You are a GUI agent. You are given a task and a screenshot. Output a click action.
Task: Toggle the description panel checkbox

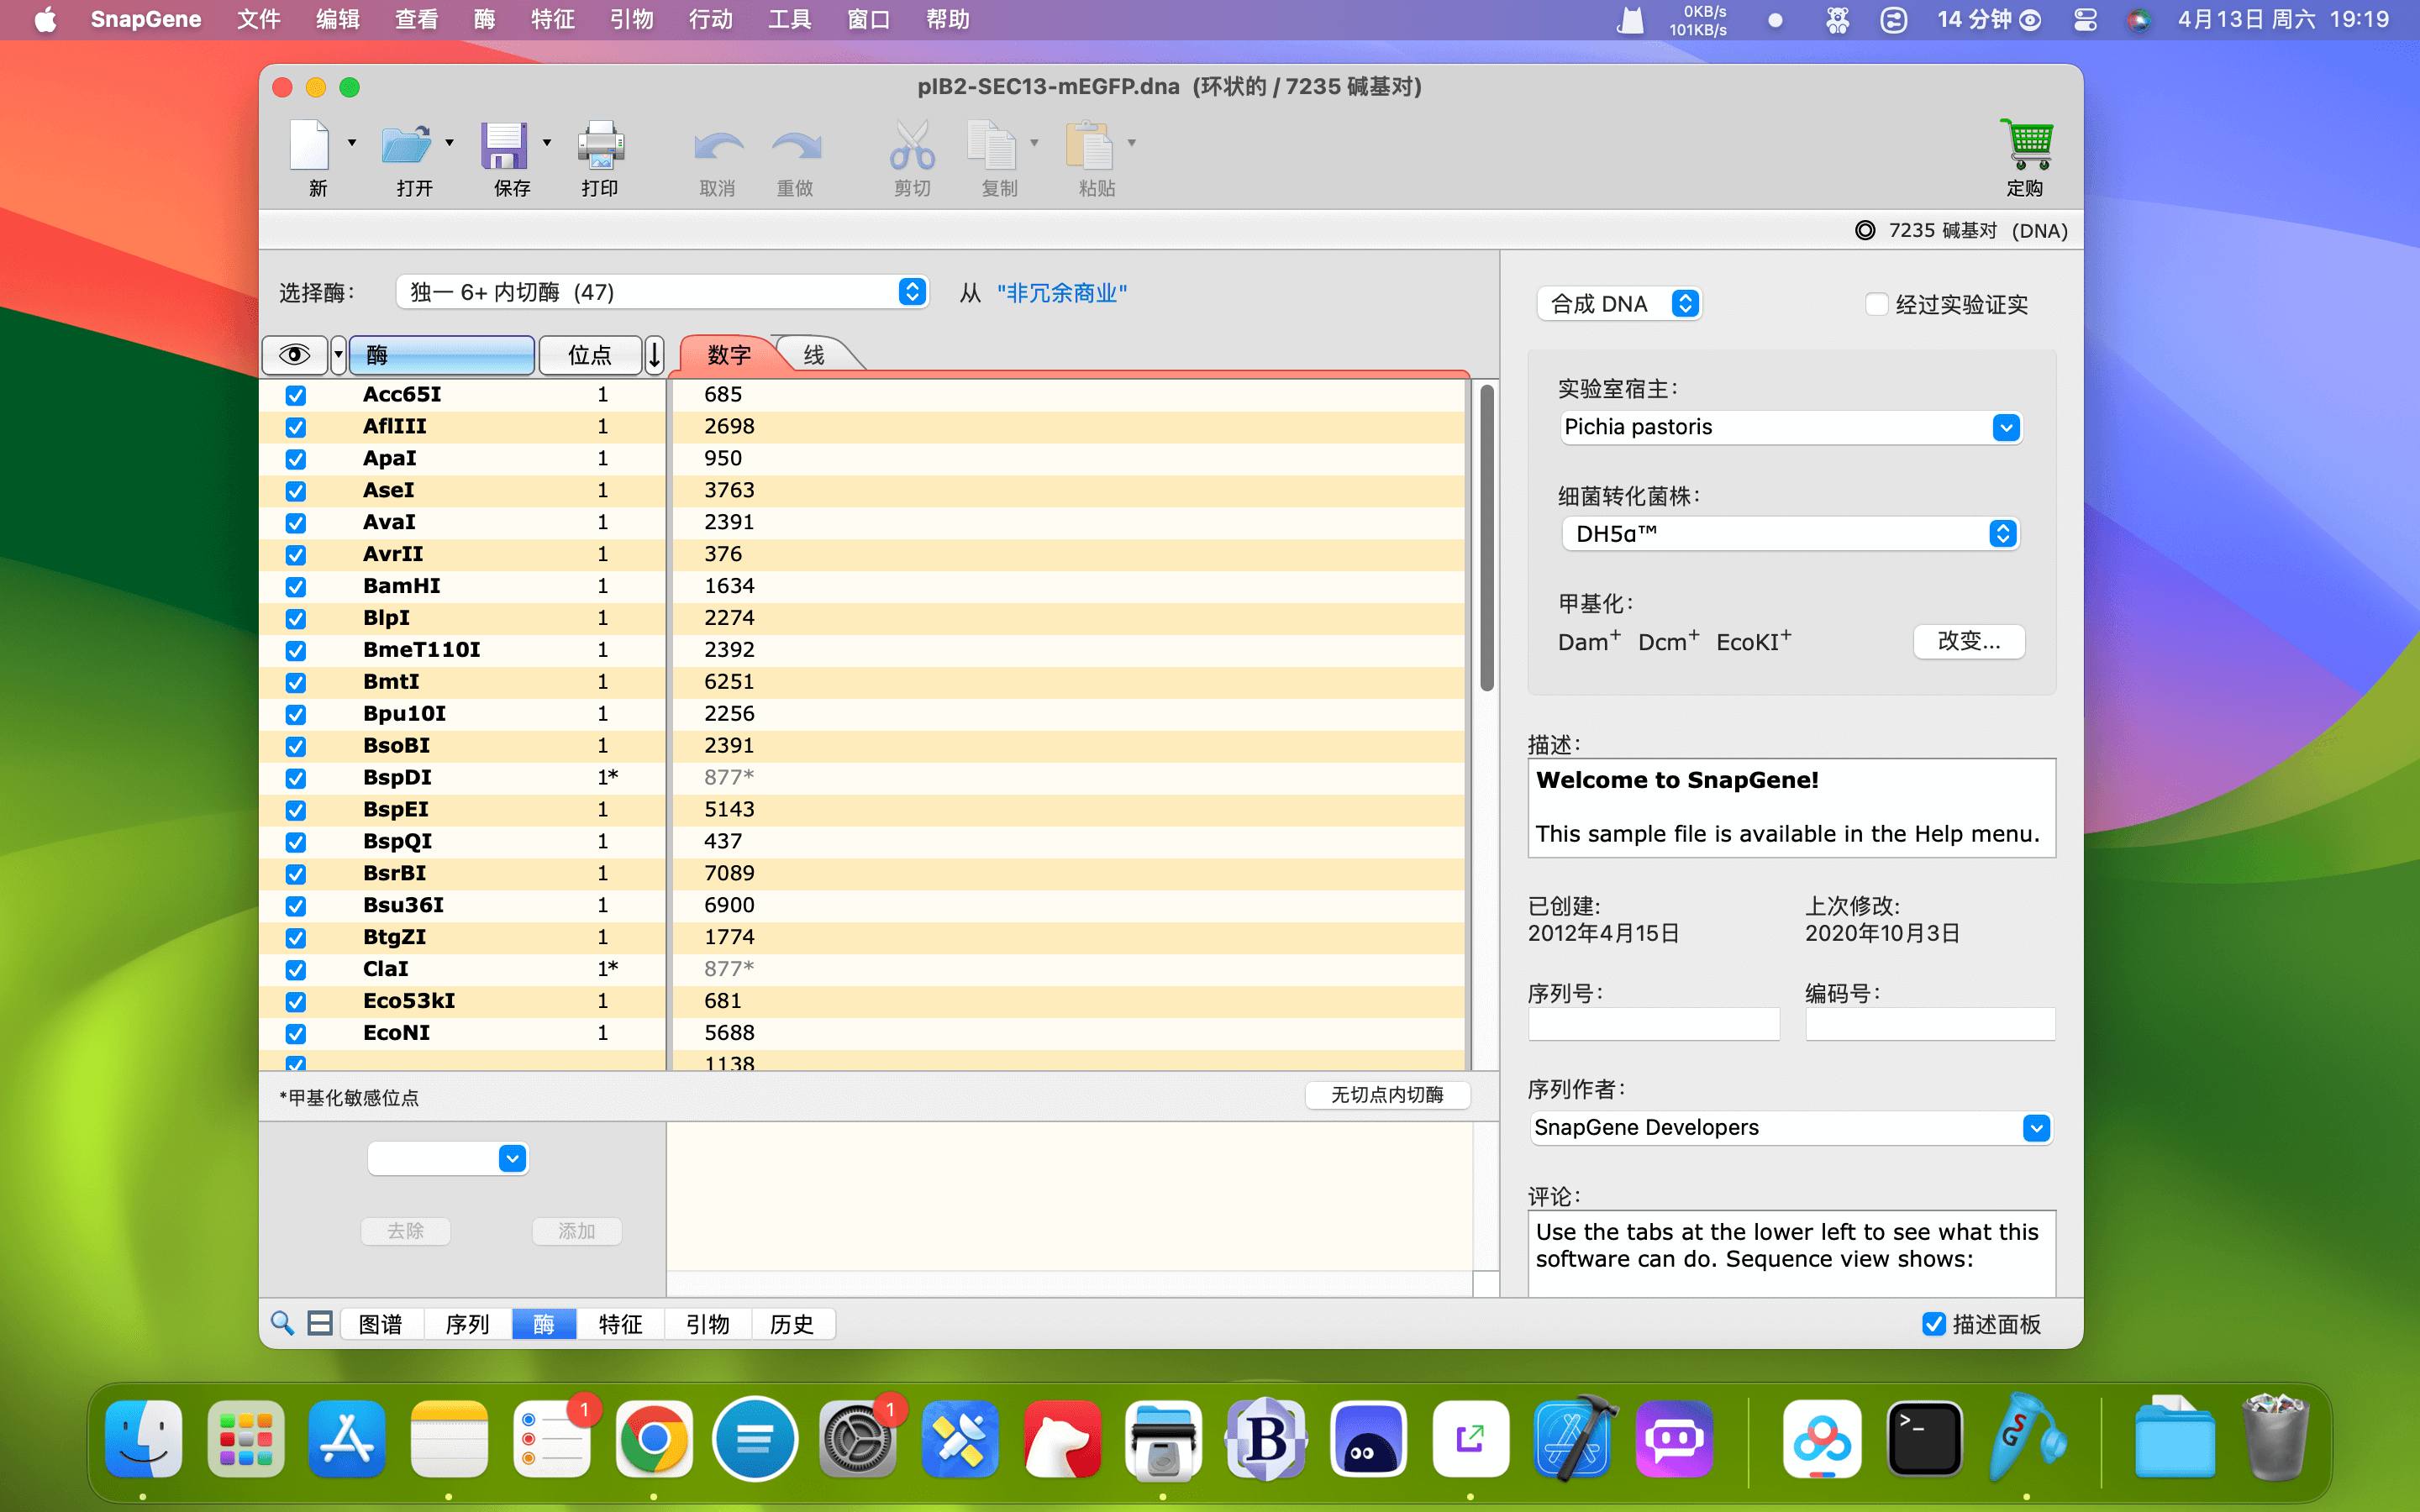click(1933, 1324)
